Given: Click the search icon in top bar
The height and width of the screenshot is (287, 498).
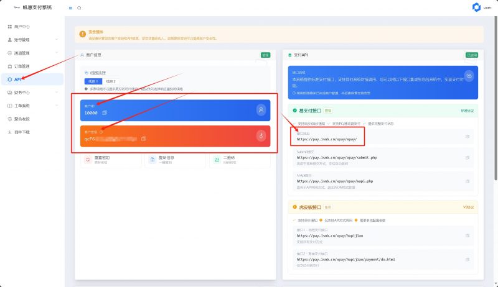Looking at the screenshot, I should tap(79, 7).
